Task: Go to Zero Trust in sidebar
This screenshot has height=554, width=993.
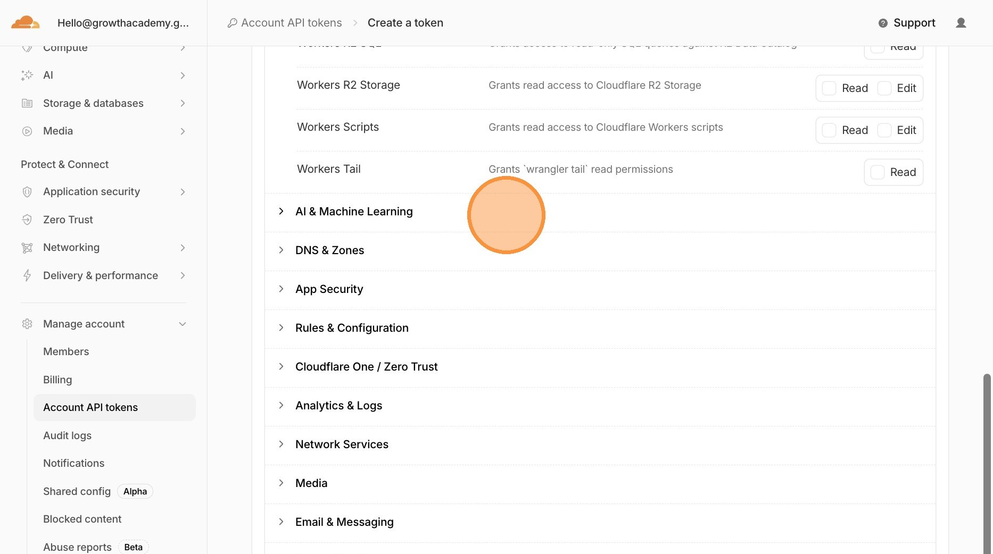Action: point(68,220)
